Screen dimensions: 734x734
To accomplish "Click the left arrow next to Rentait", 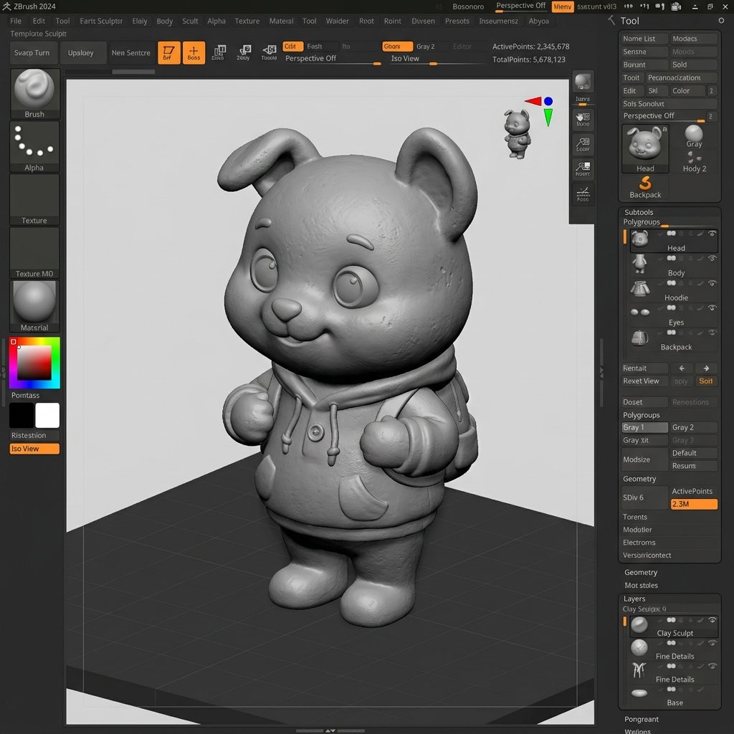I will point(682,368).
